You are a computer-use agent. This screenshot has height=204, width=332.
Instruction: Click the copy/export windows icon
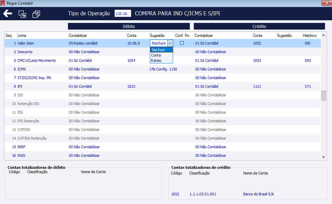coord(36,14)
